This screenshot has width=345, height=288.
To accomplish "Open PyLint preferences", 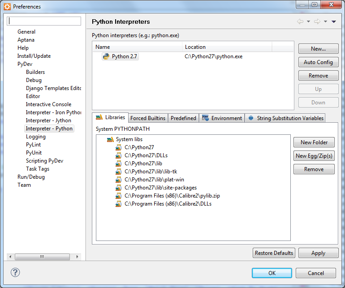I will click(34, 145).
